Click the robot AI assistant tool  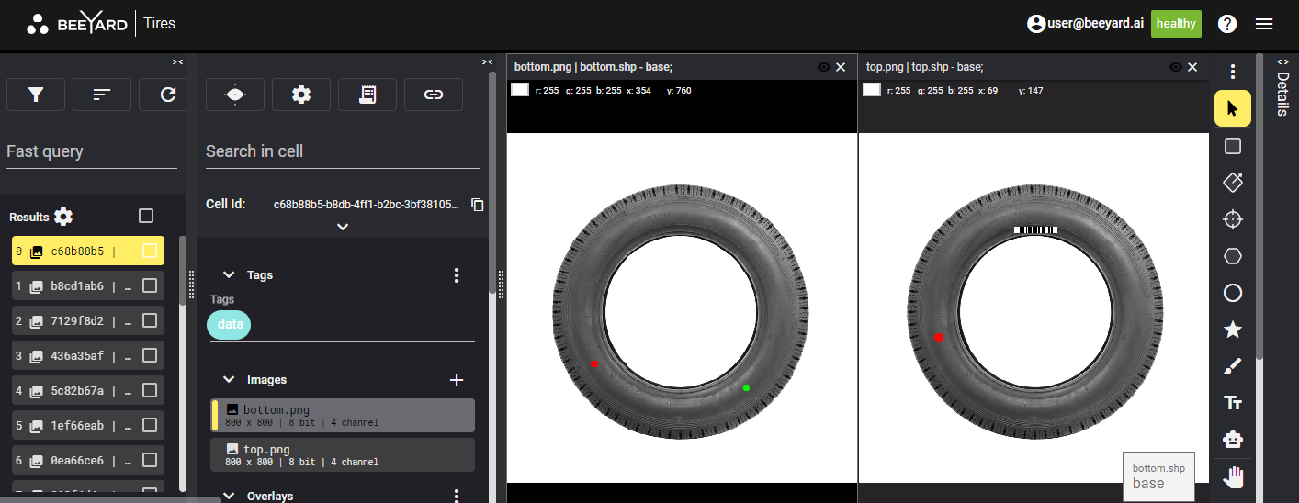coord(1233,440)
